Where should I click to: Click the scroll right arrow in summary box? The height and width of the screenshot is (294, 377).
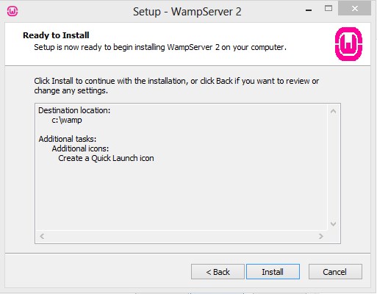pyautogui.click(x=321, y=236)
